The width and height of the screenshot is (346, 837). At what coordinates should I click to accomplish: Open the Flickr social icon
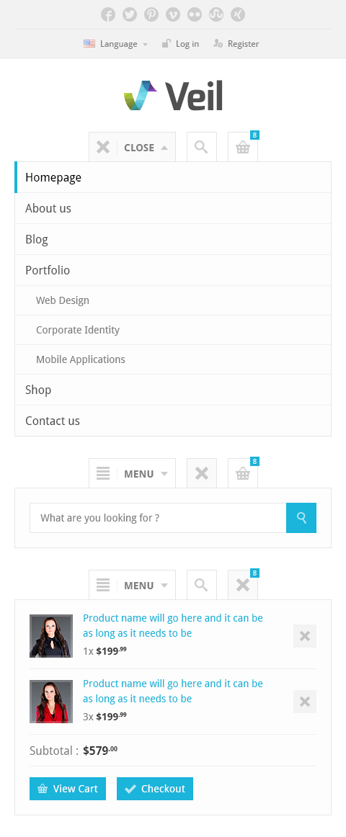[x=195, y=14]
